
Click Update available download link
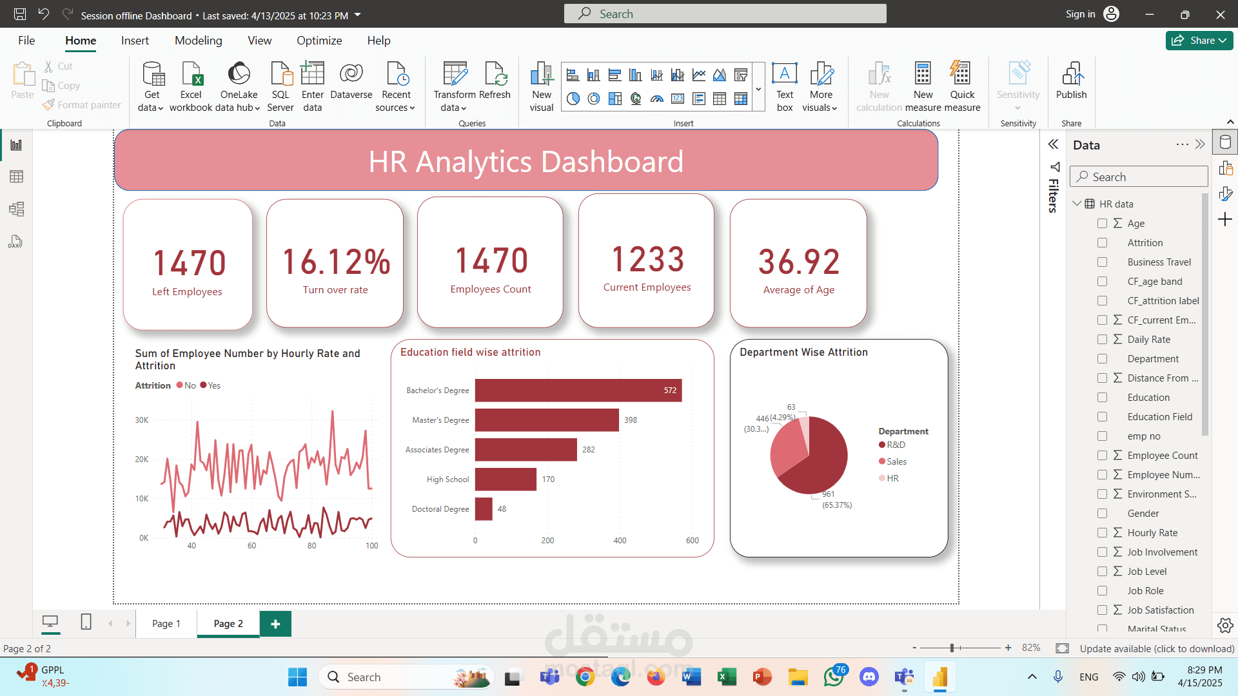[1157, 648]
